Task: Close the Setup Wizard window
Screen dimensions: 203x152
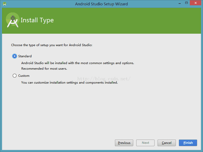Action: point(195,3)
